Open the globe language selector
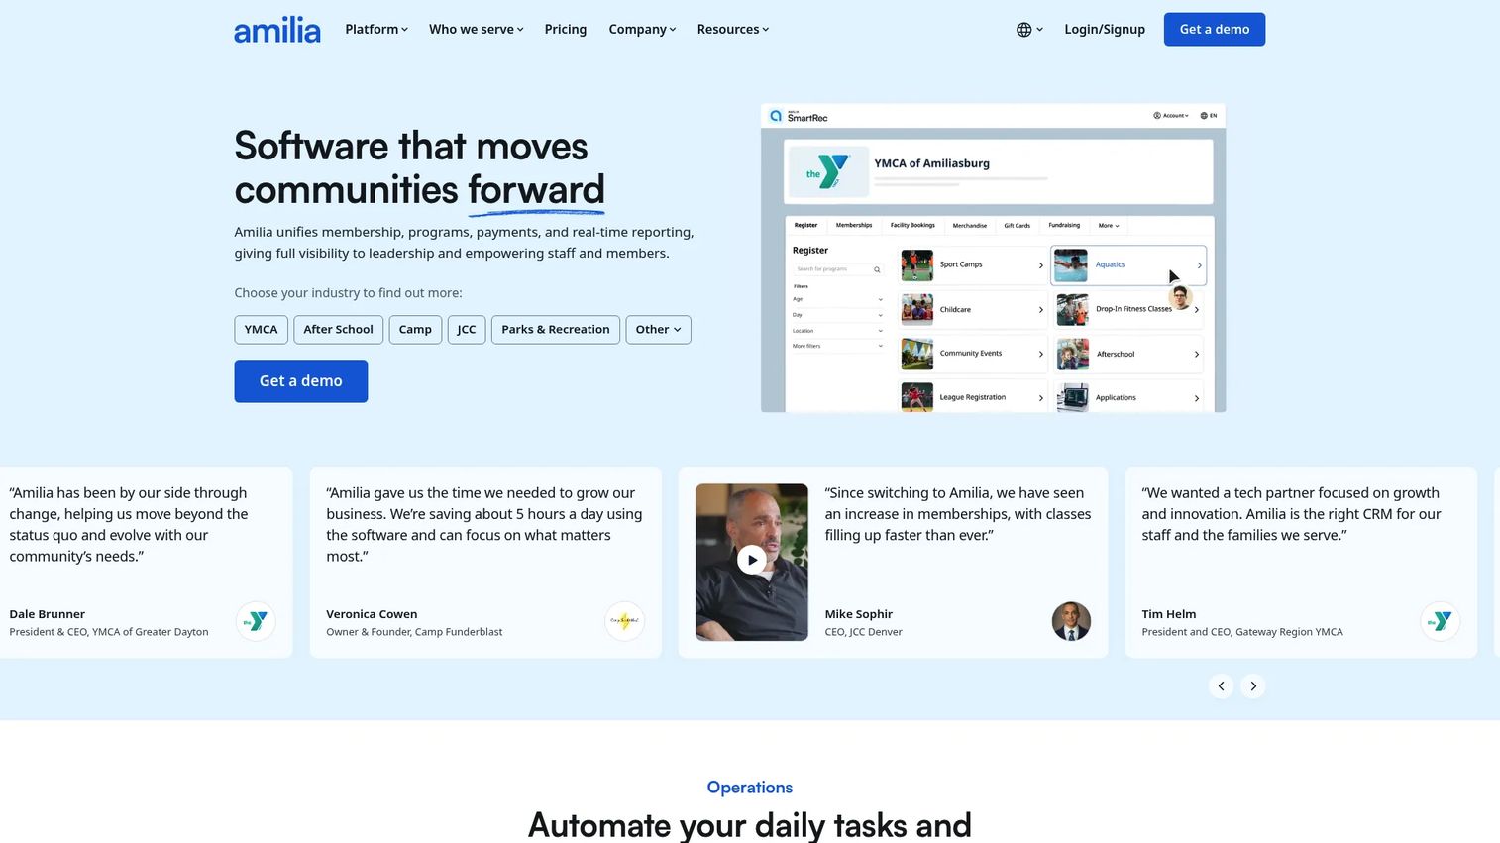The height and width of the screenshot is (843, 1500). (x=1029, y=30)
